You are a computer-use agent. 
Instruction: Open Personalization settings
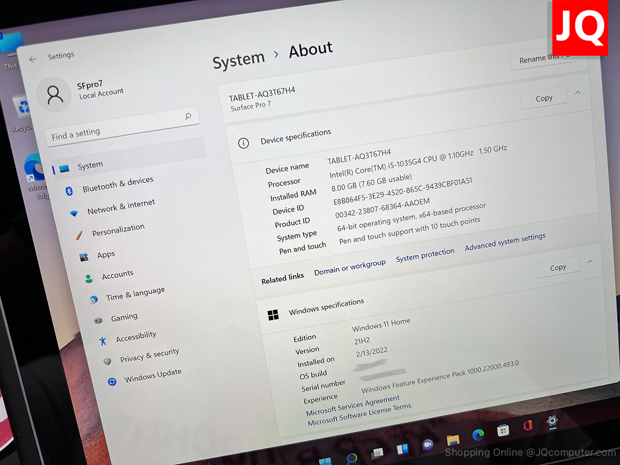click(x=118, y=230)
